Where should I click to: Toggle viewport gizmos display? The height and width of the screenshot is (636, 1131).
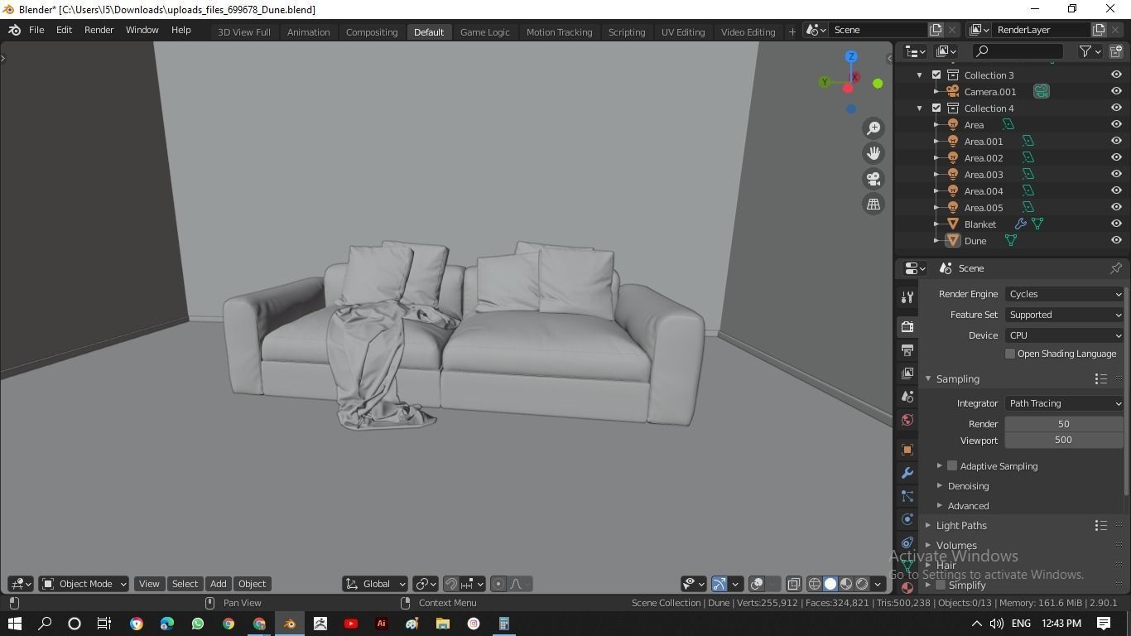(720, 584)
